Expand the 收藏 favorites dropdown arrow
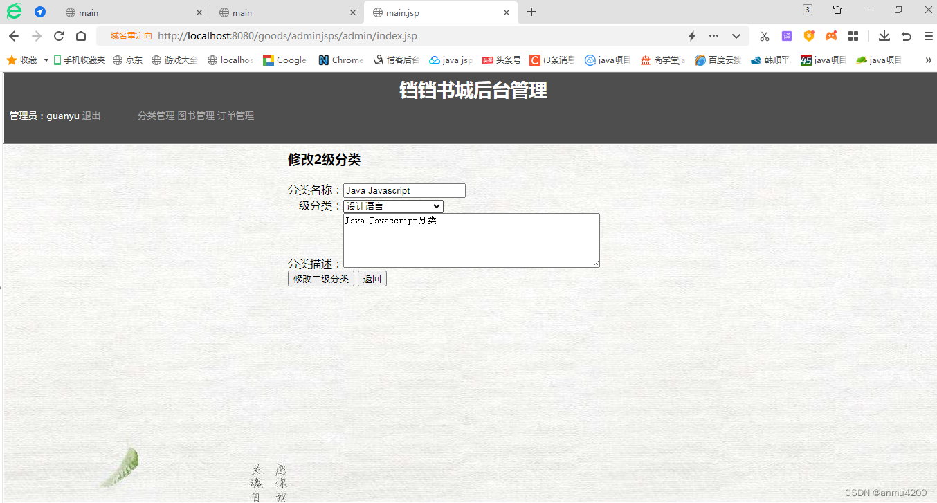 pyautogui.click(x=46, y=60)
